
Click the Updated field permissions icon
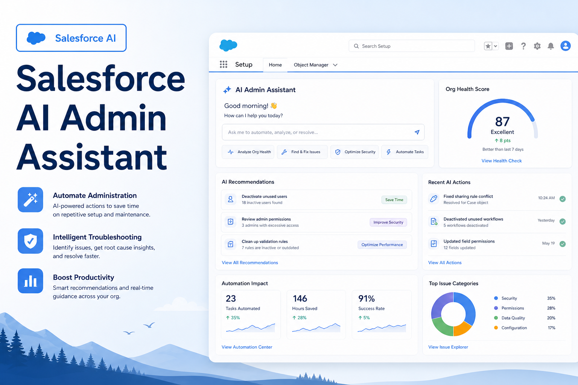[x=434, y=244]
